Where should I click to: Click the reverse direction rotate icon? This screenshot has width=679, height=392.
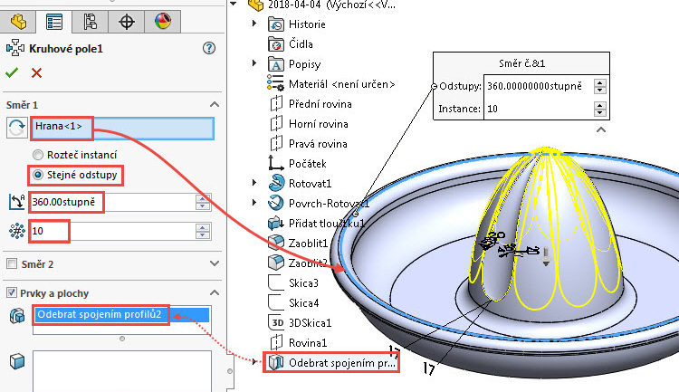pyautogui.click(x=17, y=129)
